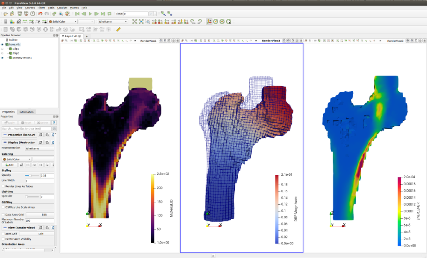Select the Layout #1 tab
Viewport: 427px width, 258px height.
tap(71, 36)
